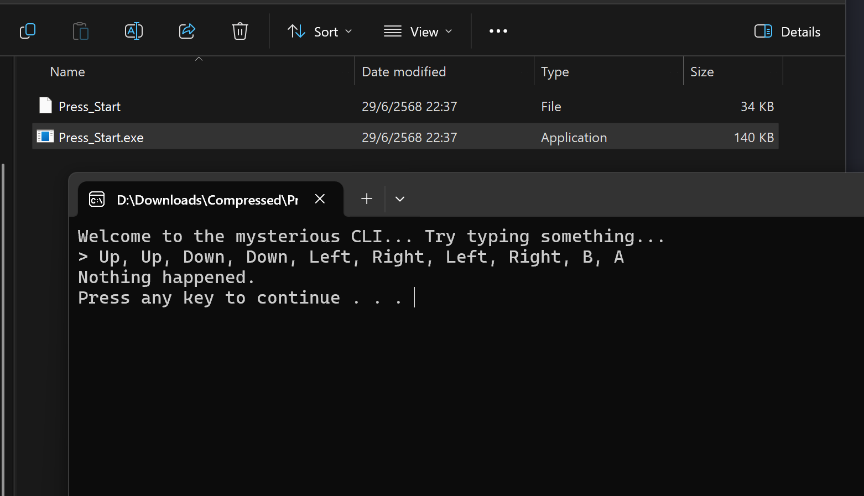Close the terminal tab with X
Viewport: 864px width, 496px height.
pos(320,199)
